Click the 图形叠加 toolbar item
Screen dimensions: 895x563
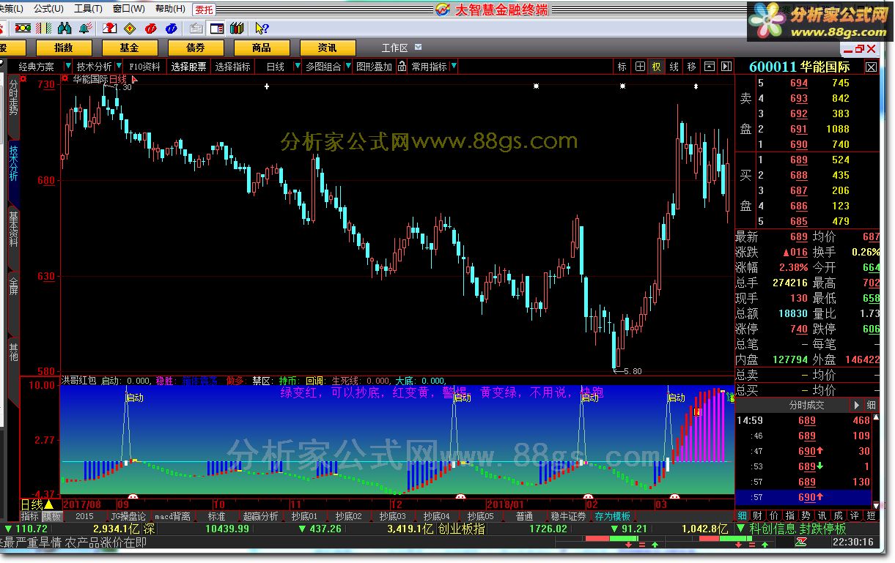click(375, 67)
